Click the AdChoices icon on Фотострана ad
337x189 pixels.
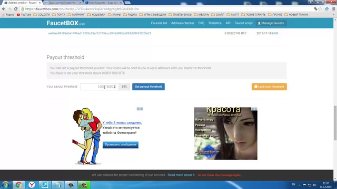tap(138, 109)
